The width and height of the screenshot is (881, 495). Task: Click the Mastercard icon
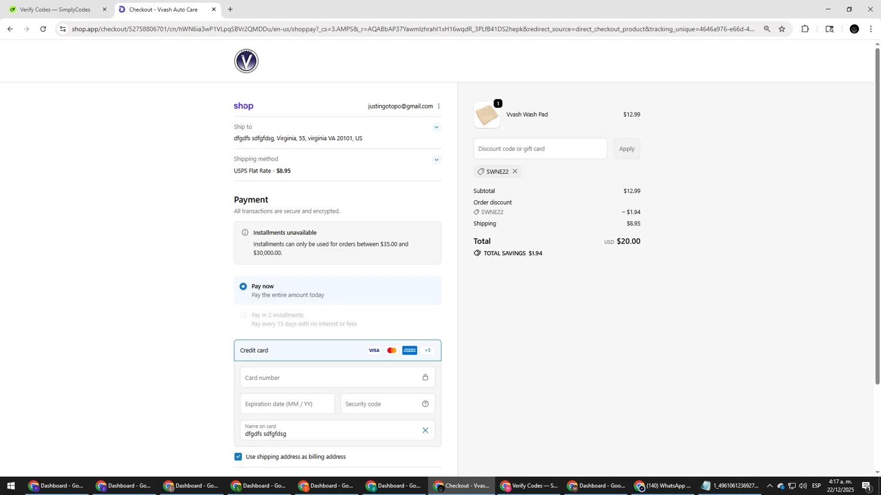pyautogui.click(x=392, y=351)
